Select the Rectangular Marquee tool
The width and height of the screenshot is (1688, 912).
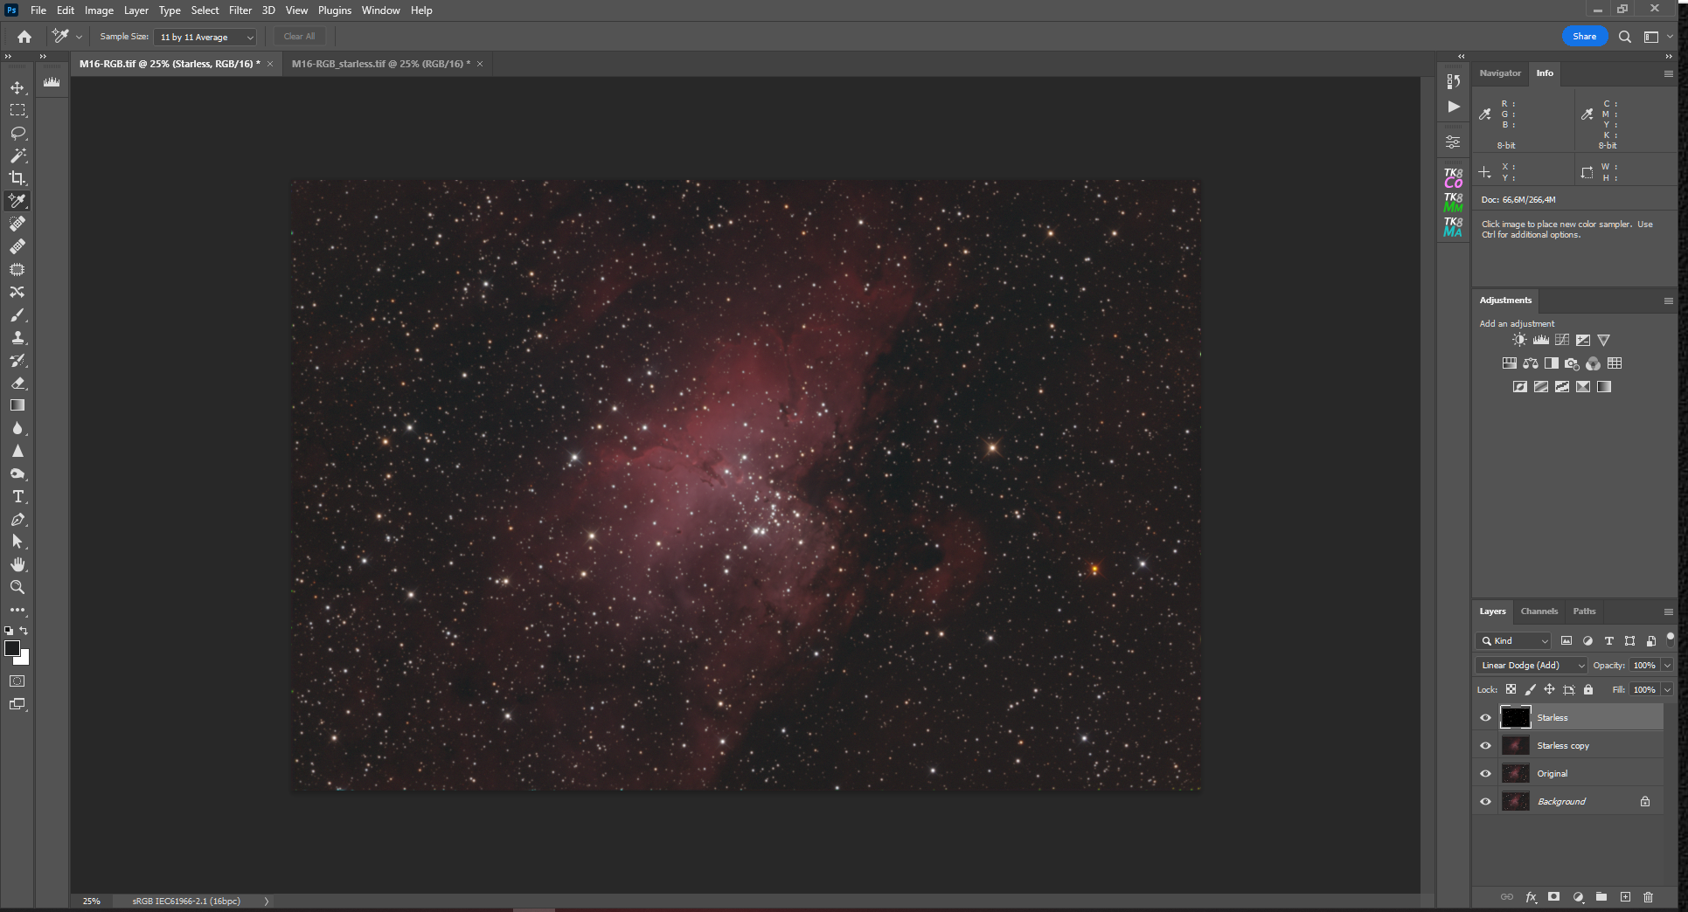coord(17,110)
